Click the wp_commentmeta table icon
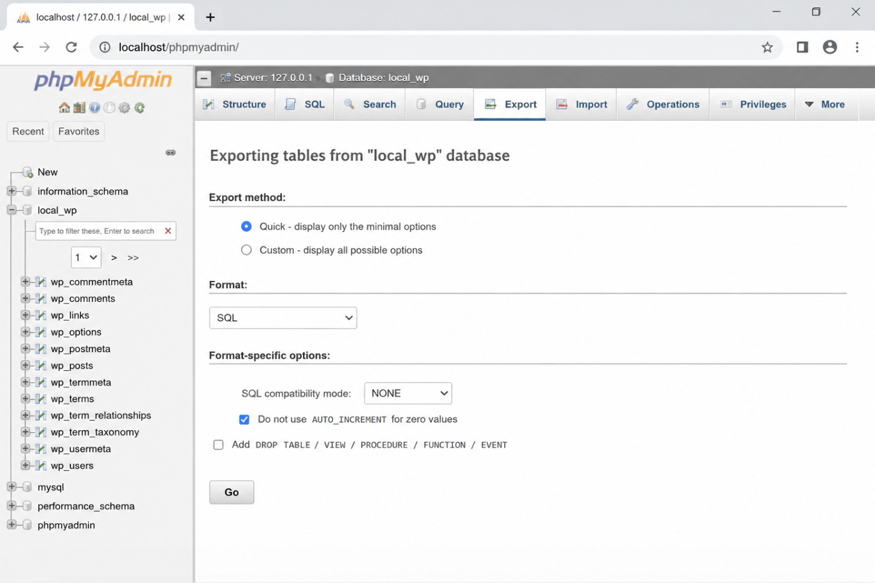Viewport: 875px width, 583px height. (x=41, y=282)
